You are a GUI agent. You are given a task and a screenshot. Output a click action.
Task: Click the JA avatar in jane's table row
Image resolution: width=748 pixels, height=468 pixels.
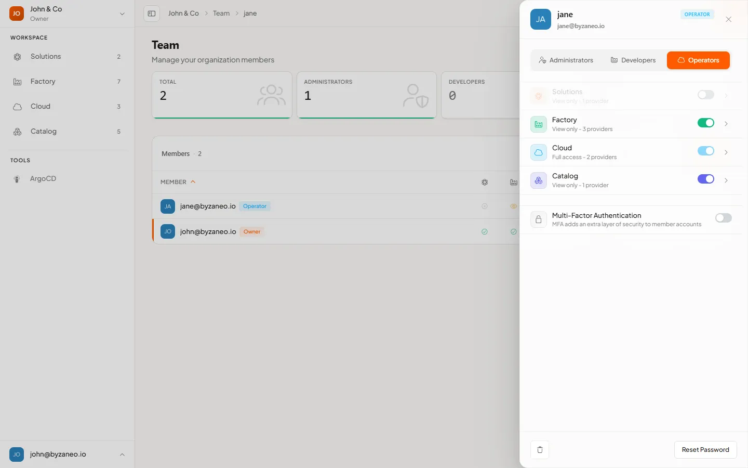pos(168,206)
